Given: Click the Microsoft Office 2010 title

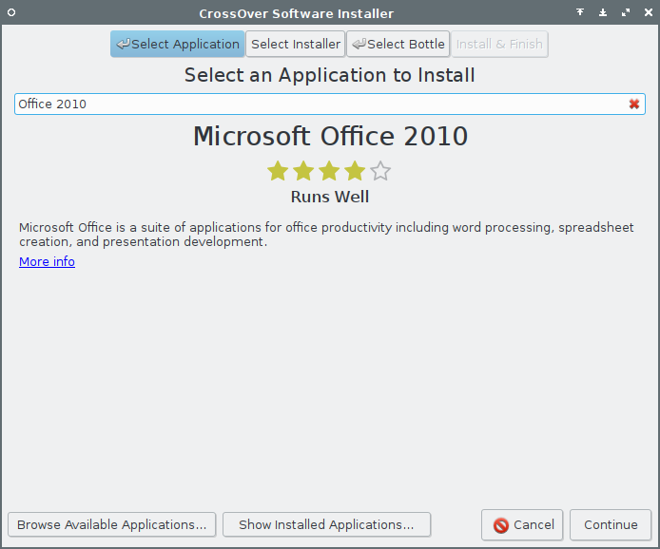Looking at the screenshot, I should coord(330,136).
